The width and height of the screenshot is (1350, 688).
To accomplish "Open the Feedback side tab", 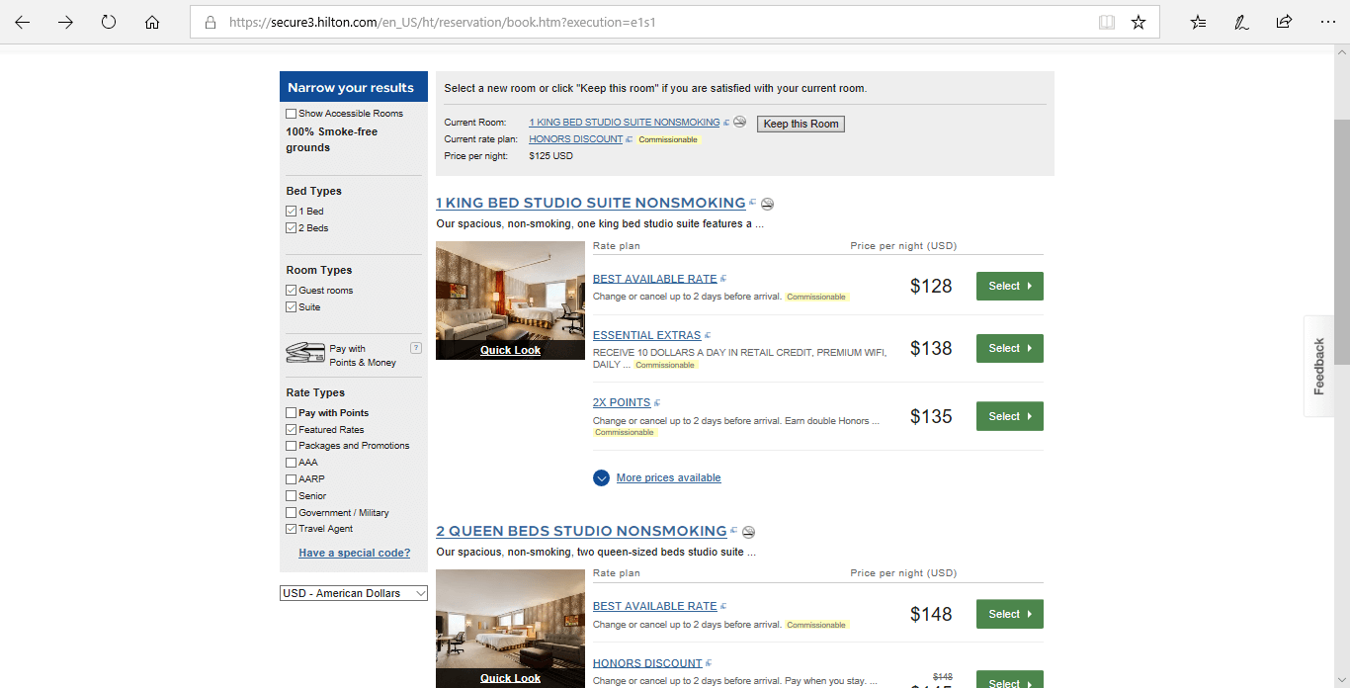I will point(1318,367).
